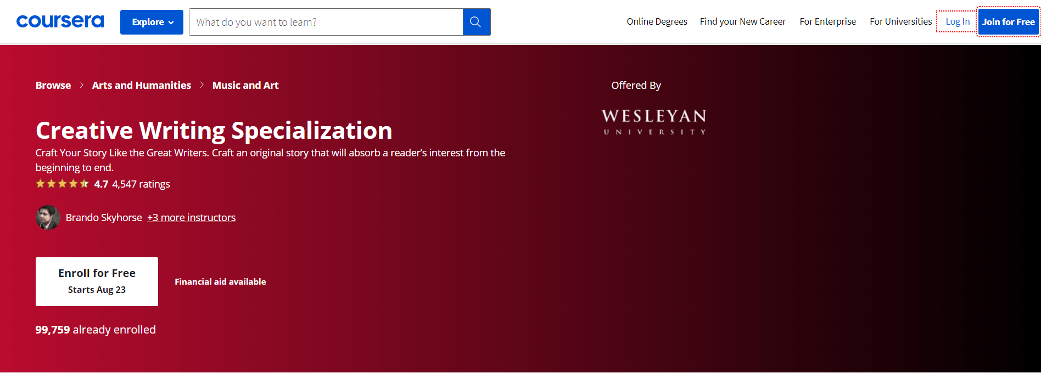Click the Coursera logo
1041x373 pixels.
(60, 21)
